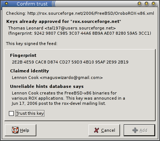Click the lifebuoy icon on Help
160x141 pixels.
coord(15,130)
